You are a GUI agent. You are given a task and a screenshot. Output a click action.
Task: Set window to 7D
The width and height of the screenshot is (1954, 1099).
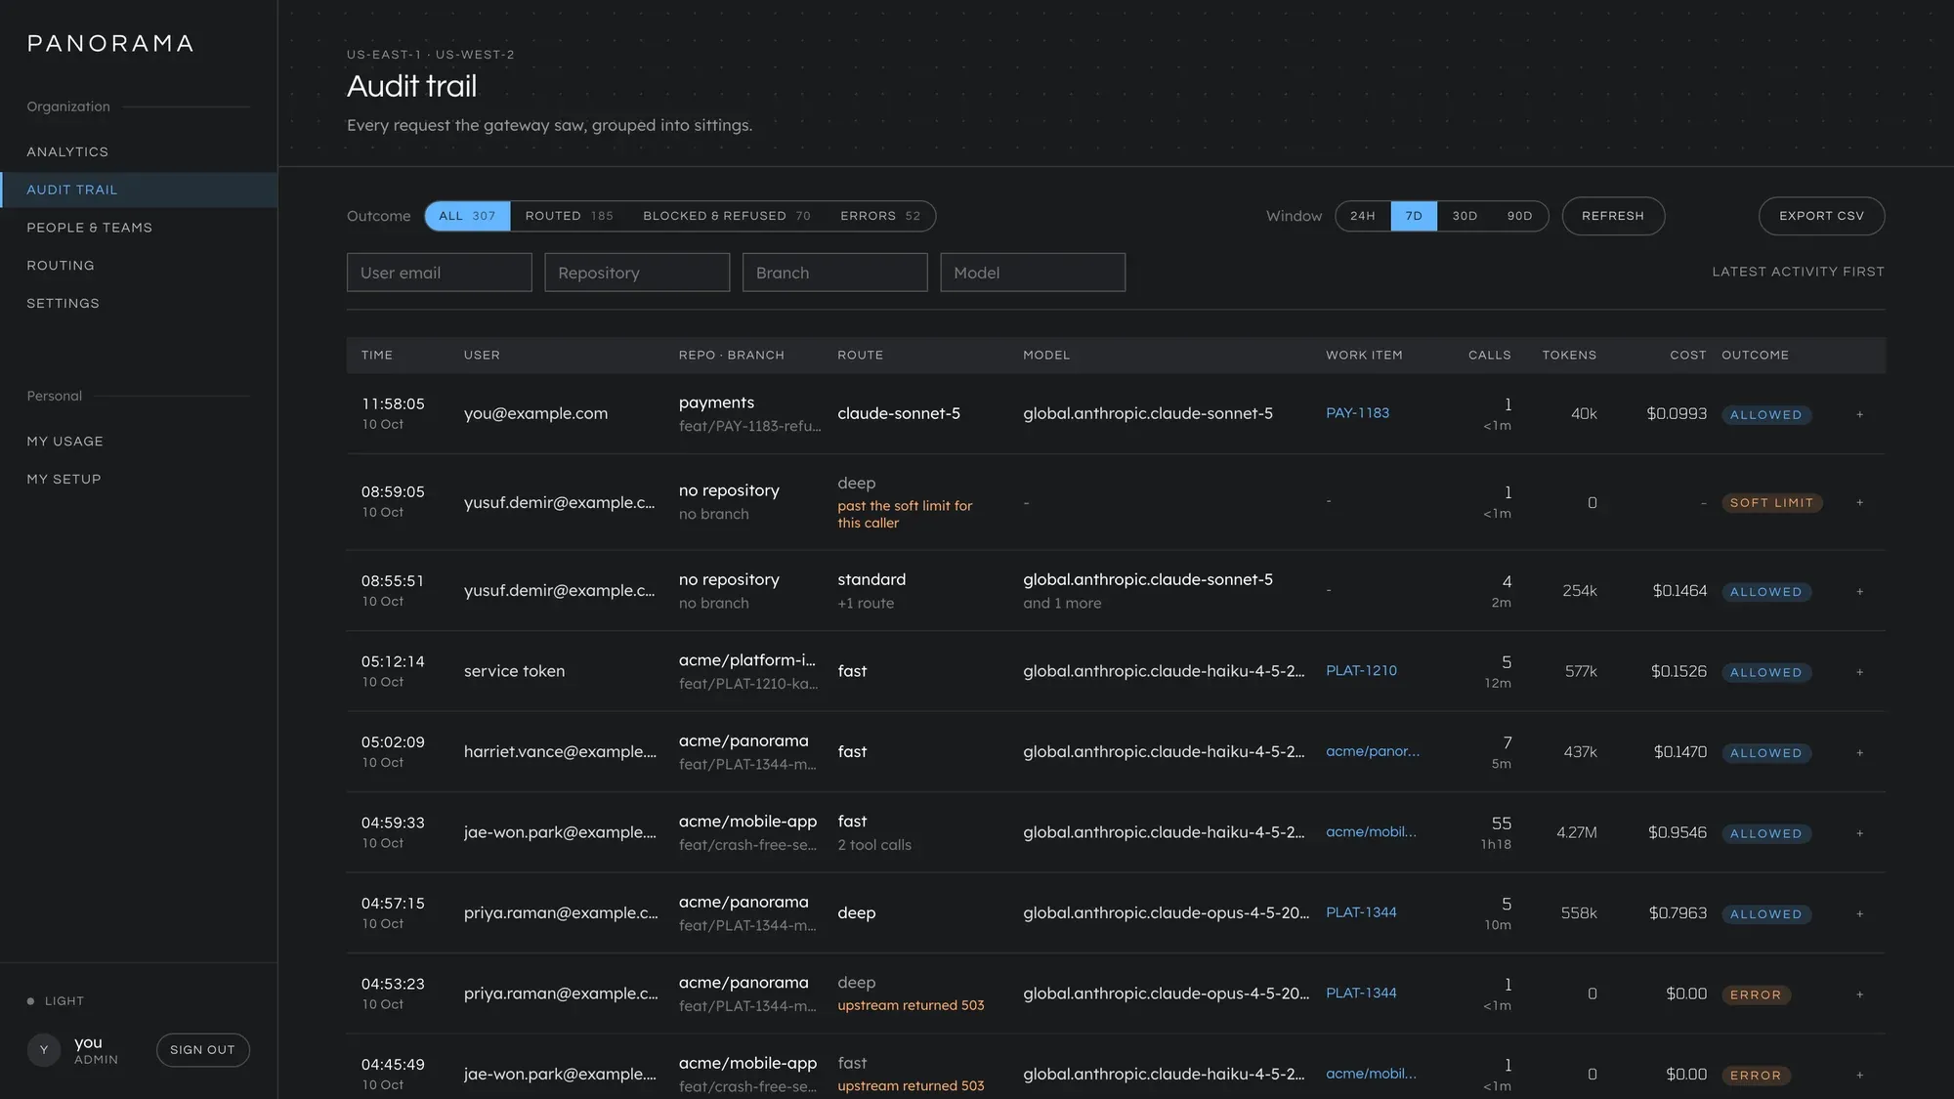tap(1414, 216)
